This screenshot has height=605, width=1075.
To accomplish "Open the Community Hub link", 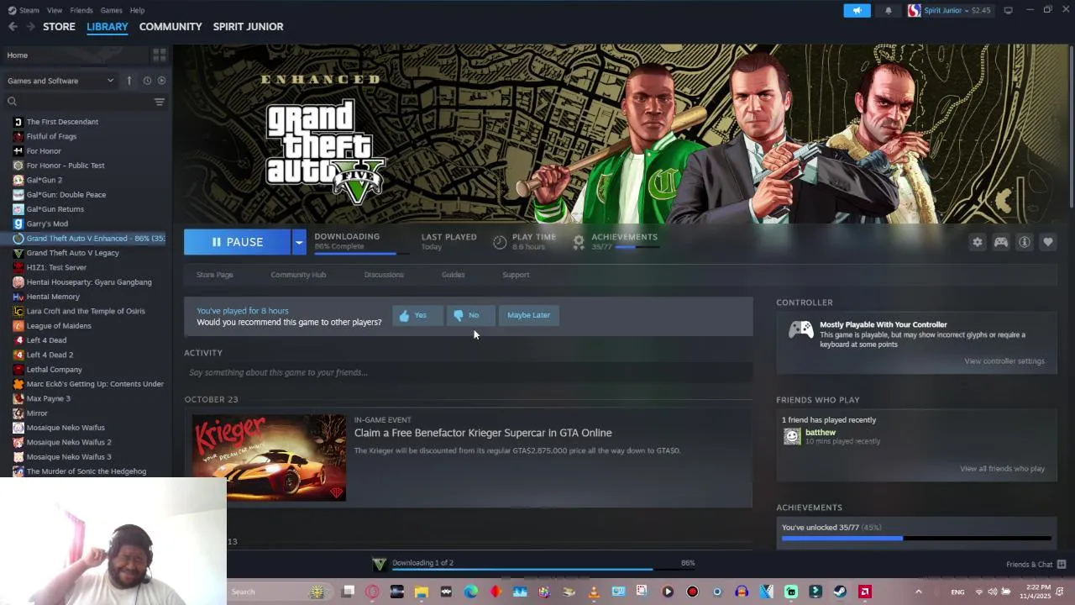I will click(298, 275).
